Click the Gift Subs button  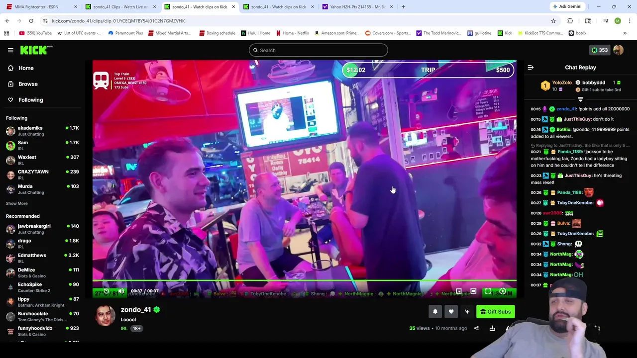click(495, 312)
